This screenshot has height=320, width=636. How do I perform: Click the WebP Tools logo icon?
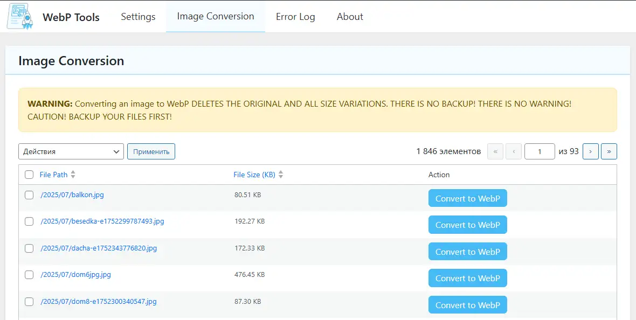point(19,17)
